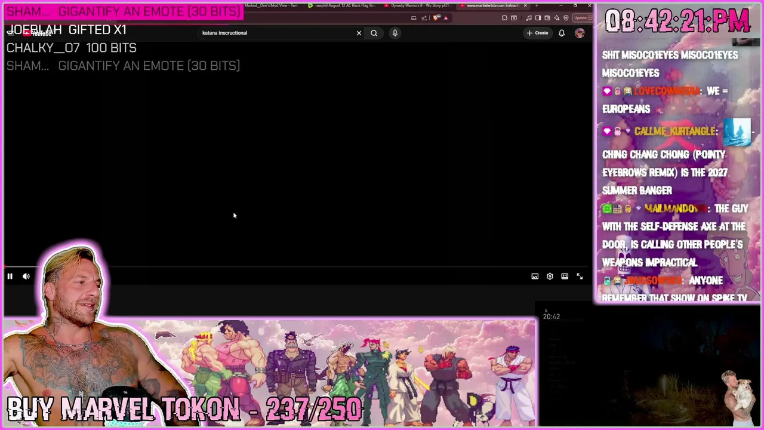Open a new browser tab
This screenshot has width=764, height=430.
pyautogui.click(x=537, y=5)
